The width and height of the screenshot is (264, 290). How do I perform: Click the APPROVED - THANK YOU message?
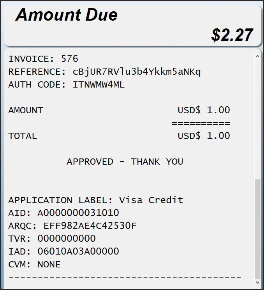(x=125, y=162)
